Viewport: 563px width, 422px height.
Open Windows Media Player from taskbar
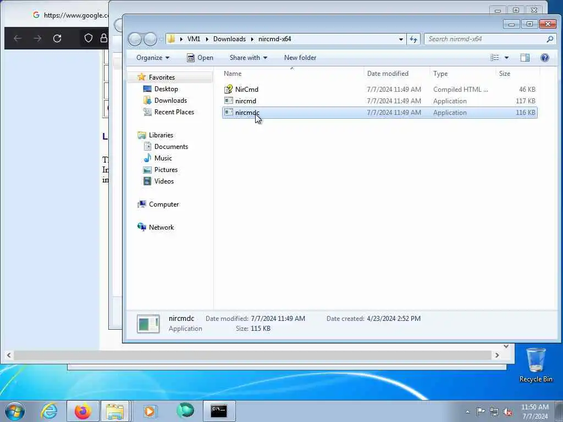pyautogui.click(x=150, y=411)
